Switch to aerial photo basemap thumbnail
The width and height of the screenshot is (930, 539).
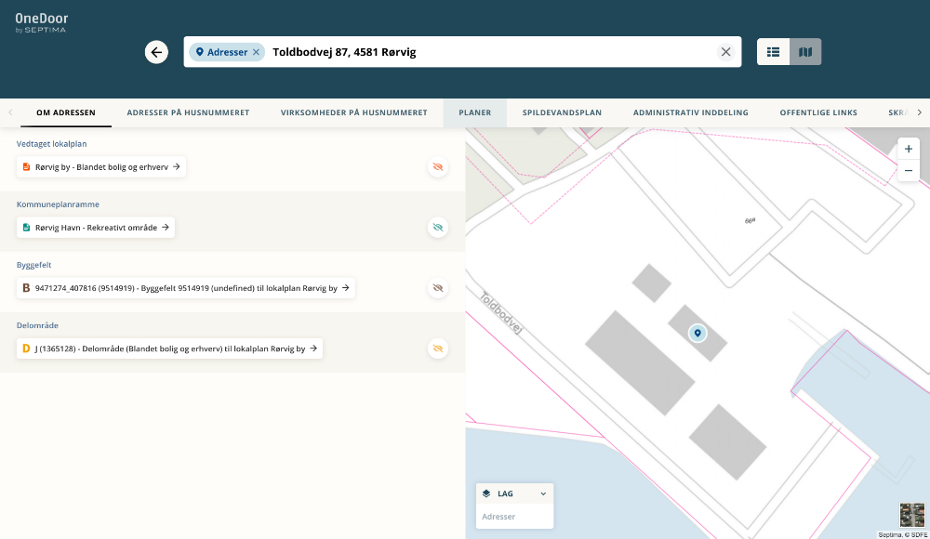(911, 515)
